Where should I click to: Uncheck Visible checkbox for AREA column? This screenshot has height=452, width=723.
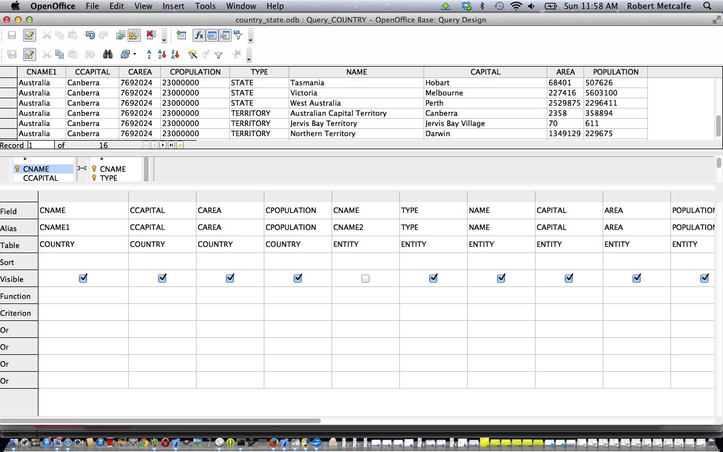point(637,278)
